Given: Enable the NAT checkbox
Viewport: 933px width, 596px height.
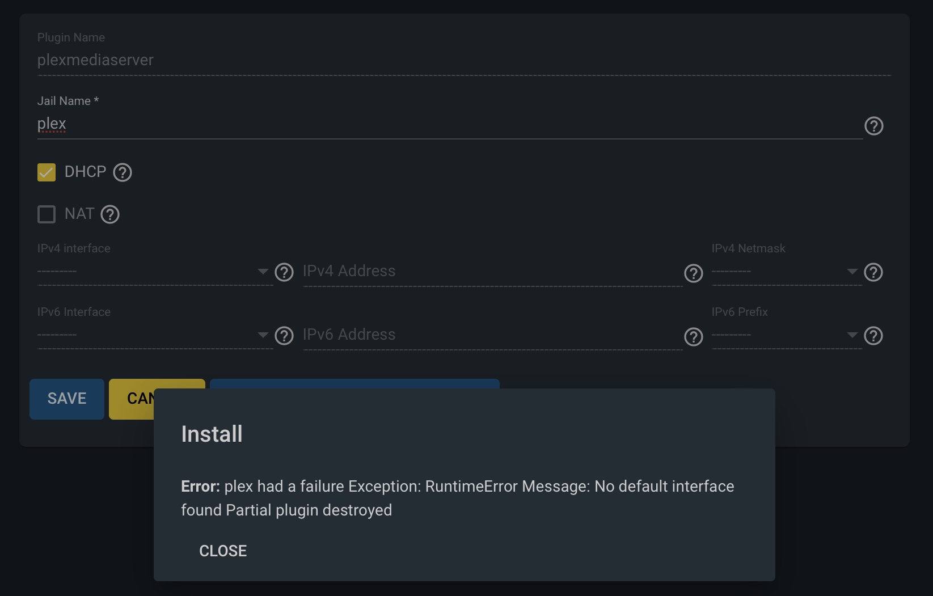Looking at the screenshot, I should [47, 214].
